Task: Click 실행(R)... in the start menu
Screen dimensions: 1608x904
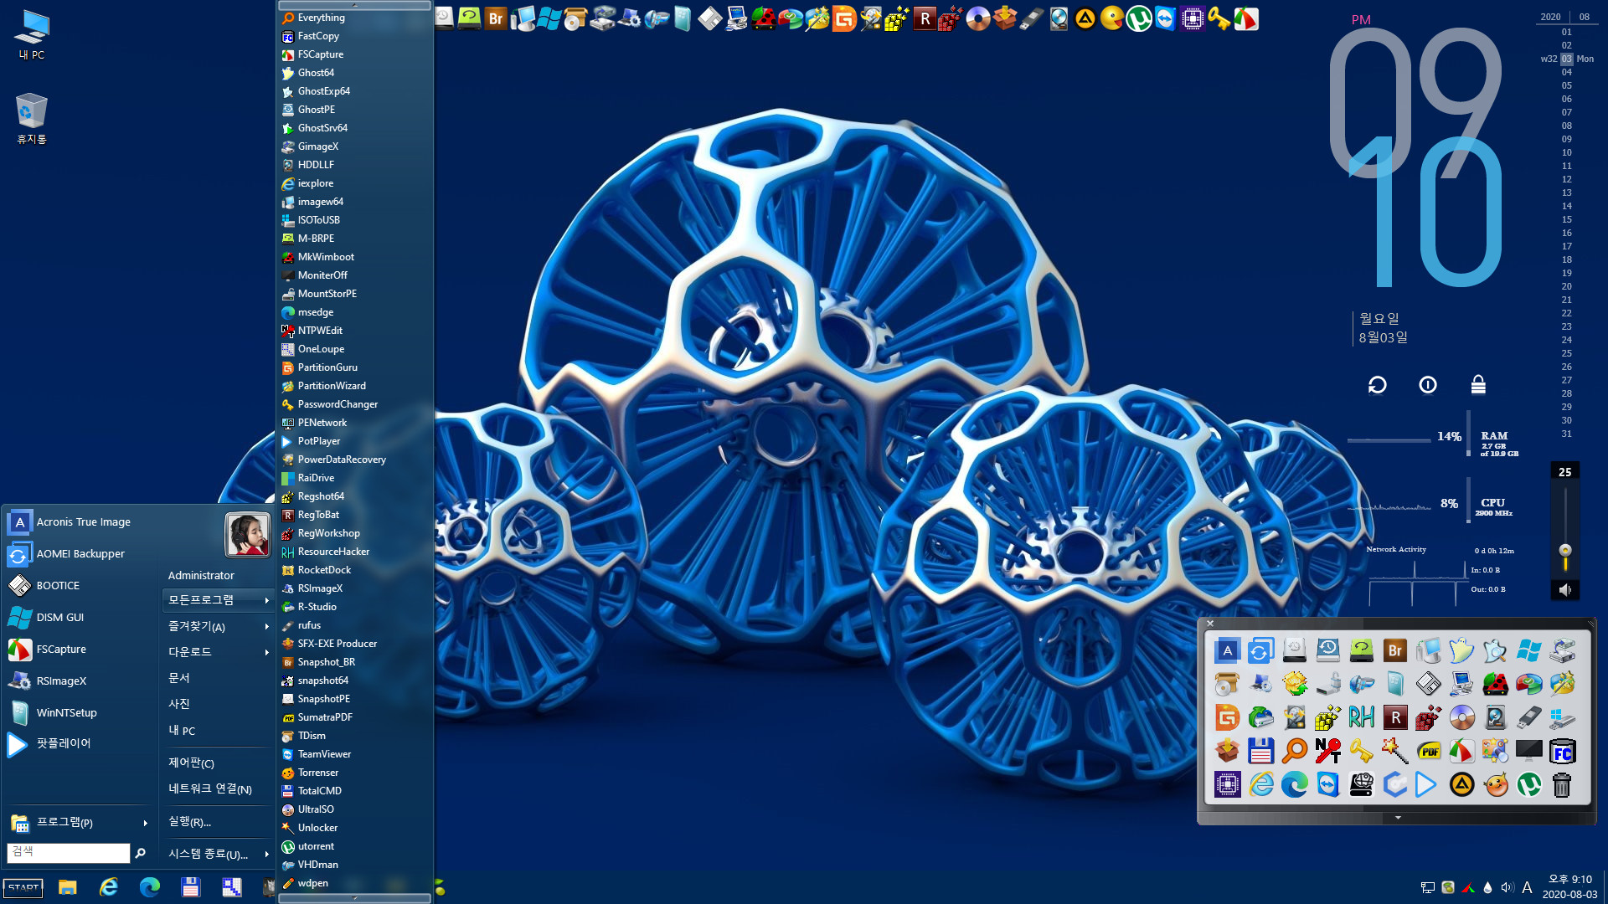Action: (x=219, y=822)
